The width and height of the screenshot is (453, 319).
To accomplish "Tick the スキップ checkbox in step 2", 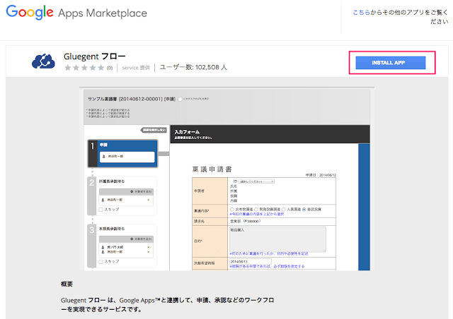I will point(101,210).
